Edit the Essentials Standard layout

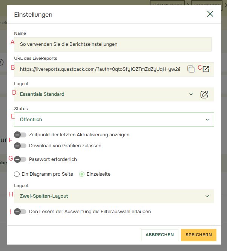pos(204,94)
